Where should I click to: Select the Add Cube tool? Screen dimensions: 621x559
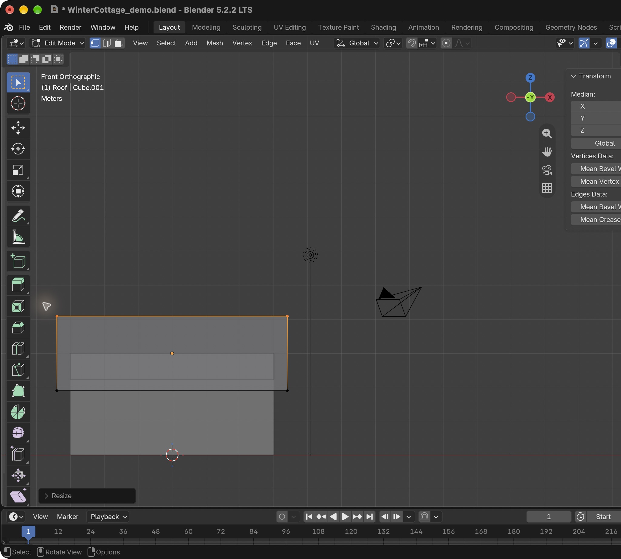pos(18,261)
